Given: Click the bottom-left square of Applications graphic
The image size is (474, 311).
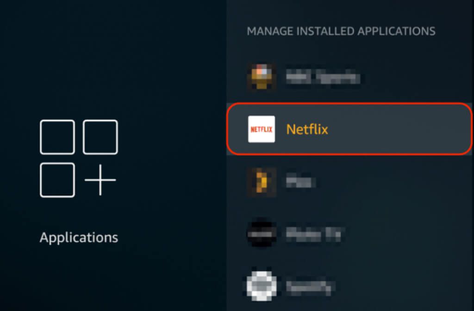Looking at the screenshot, I should click(57, 180).
